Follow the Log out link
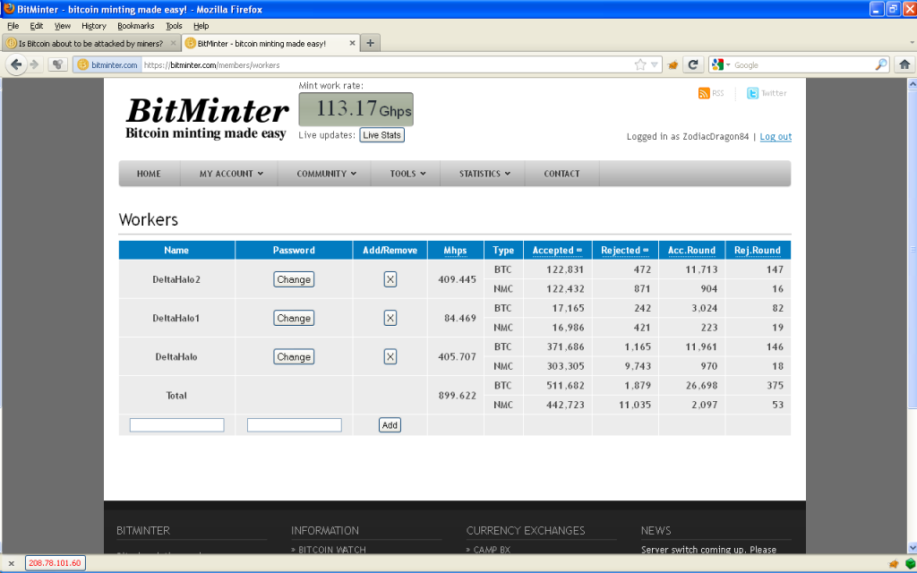Screen dimensions: 917x573 [776, 137]
